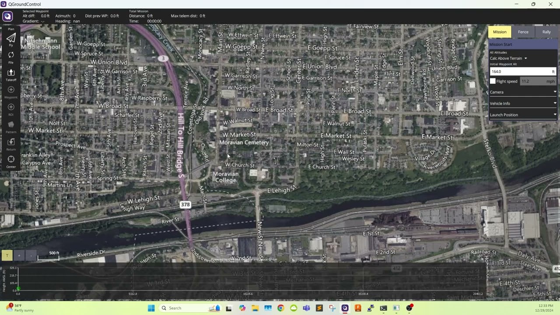
Task: Add a Takeoff item
Action: coord(11,75)
